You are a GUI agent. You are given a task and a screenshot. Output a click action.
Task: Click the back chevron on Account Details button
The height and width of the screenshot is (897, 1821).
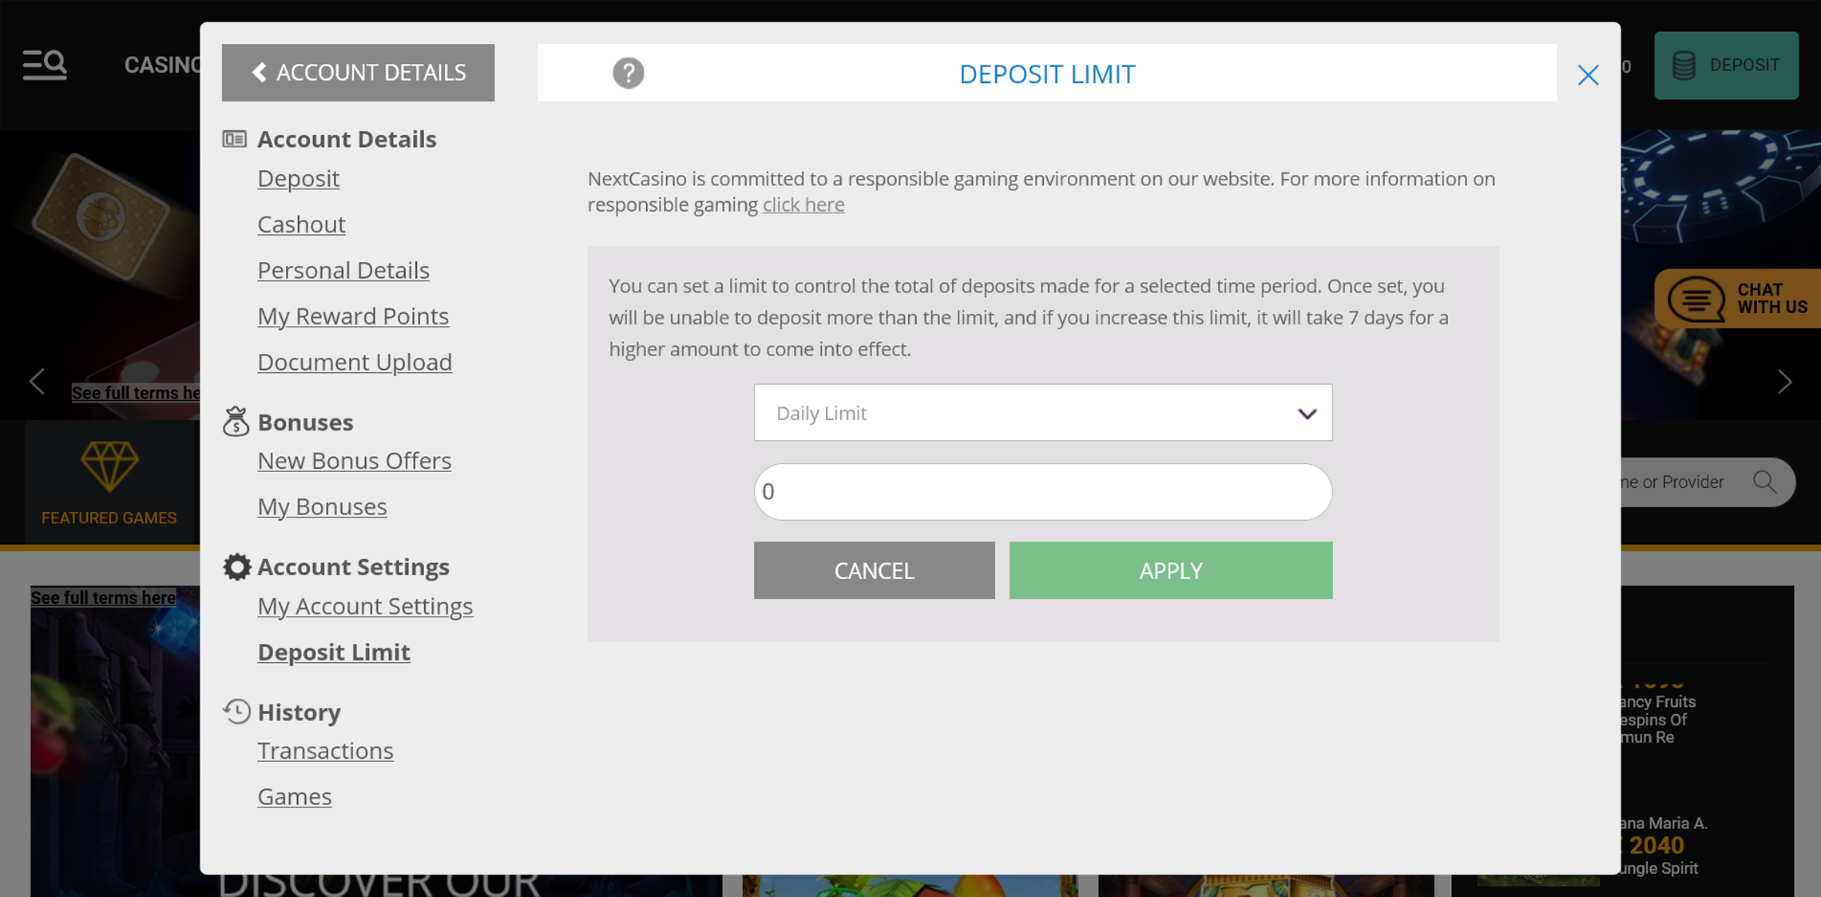tap(259, 73)
